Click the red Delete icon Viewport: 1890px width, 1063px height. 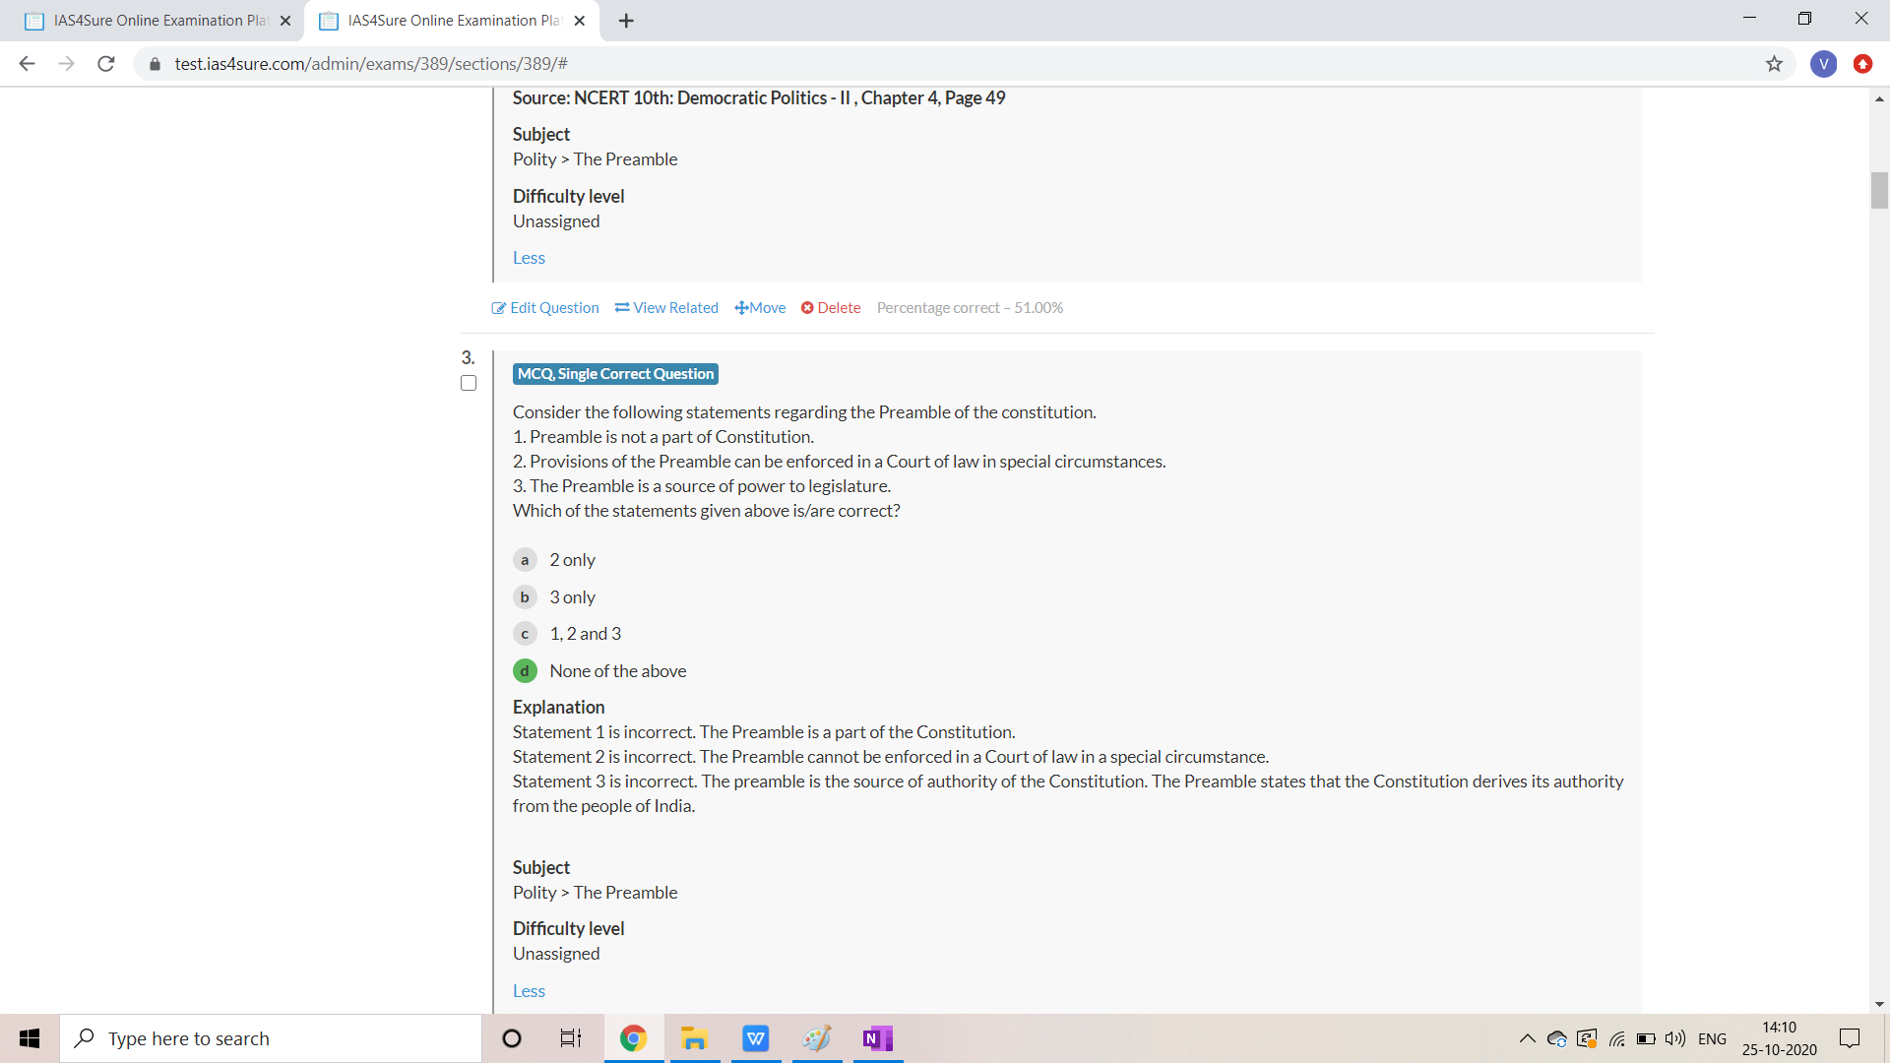[807, 308]
